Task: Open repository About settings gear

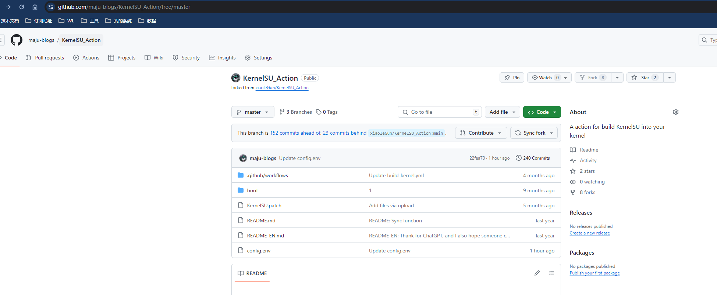Action: pos(675,112)
